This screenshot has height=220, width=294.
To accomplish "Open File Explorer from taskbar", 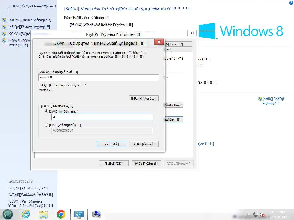I will point(43,214).
